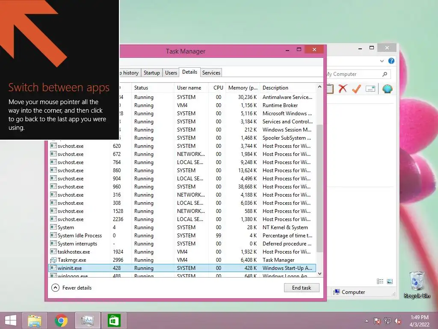Image resolution: width=438 pixels, height=329 pixels.
Task: Click the Windows Start button on the taskbar
Action: (x=11, y=320)
